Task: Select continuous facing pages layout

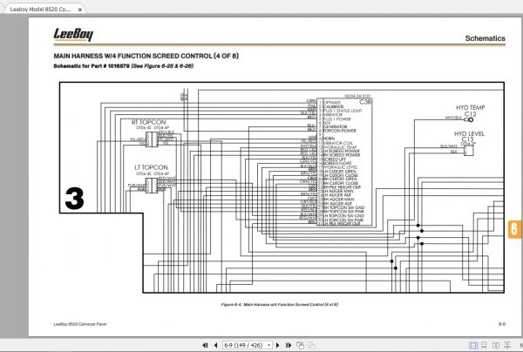Action: pyautogui.click(x=507, y=345)
